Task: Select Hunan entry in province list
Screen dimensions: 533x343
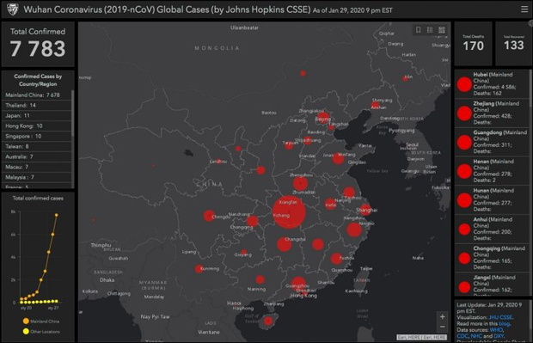Action: [x=492, y=200]
